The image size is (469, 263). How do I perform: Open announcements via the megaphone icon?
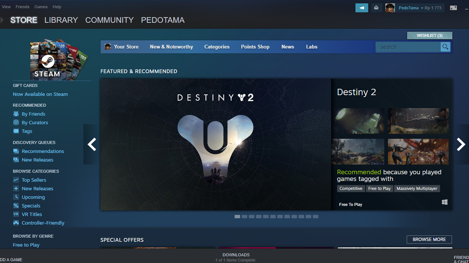tap(362, 7)
